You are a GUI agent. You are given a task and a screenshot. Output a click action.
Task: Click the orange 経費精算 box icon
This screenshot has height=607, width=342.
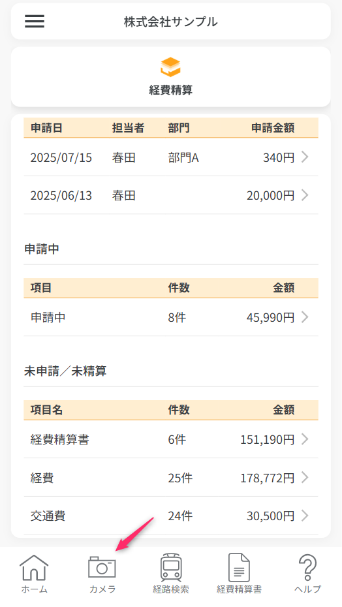click(171, 67)
